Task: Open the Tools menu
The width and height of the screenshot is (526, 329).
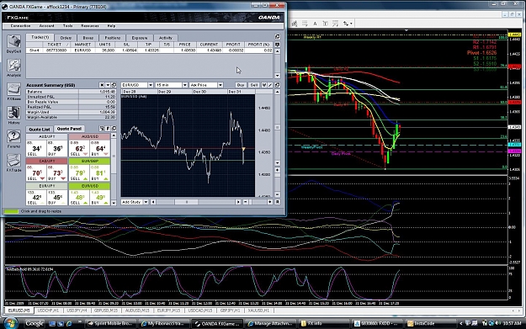Action: [x=68, y=26]
